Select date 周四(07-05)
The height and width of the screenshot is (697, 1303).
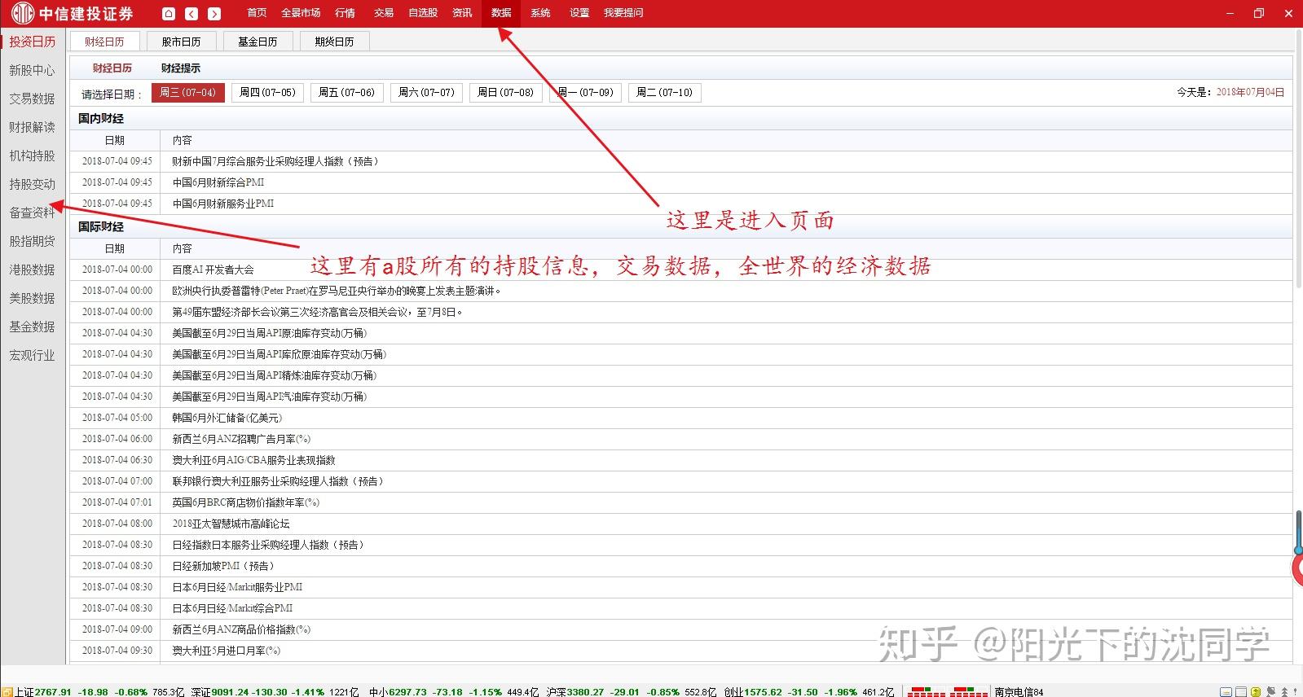click(x=267, y=93)
